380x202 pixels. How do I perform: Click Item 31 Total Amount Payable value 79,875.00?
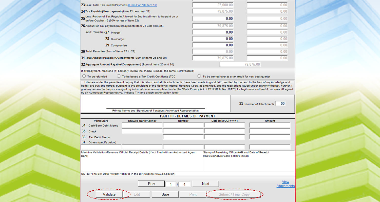coord(213,58)
